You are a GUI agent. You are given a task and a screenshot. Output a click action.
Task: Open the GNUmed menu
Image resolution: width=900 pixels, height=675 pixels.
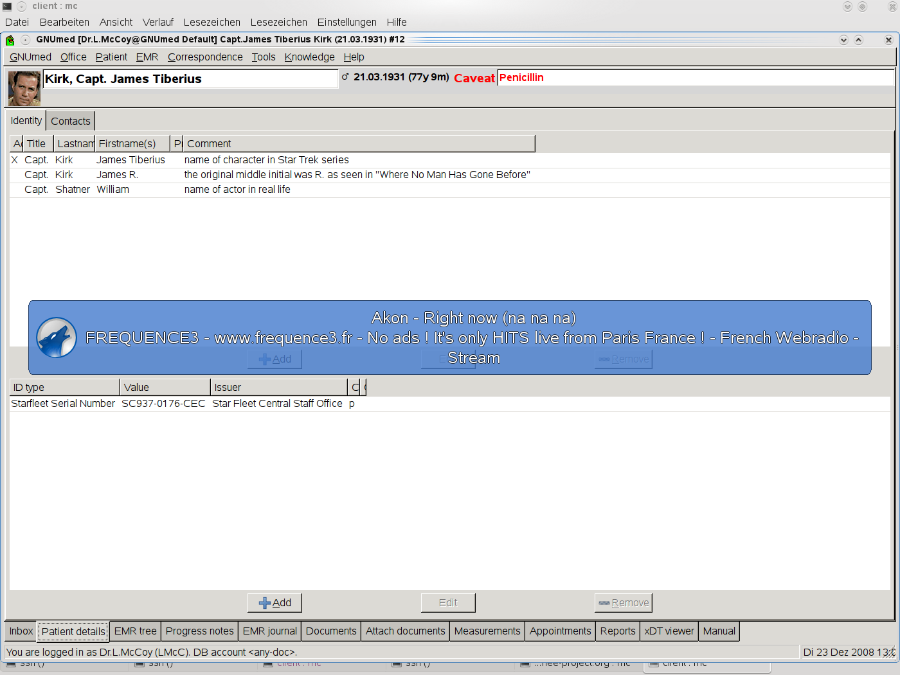pyautogui.click(x=30, y=57)
